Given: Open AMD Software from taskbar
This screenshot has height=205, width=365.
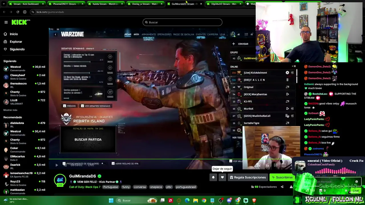Looking at the screenshot, I should tap(171, 200).
